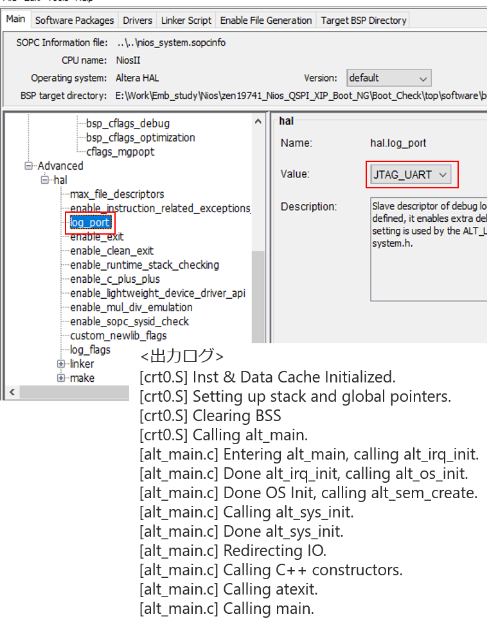Screen dimensions: 489x628
Task: Click the horizontal scrollbar left arrow
Action: [12, 391]
